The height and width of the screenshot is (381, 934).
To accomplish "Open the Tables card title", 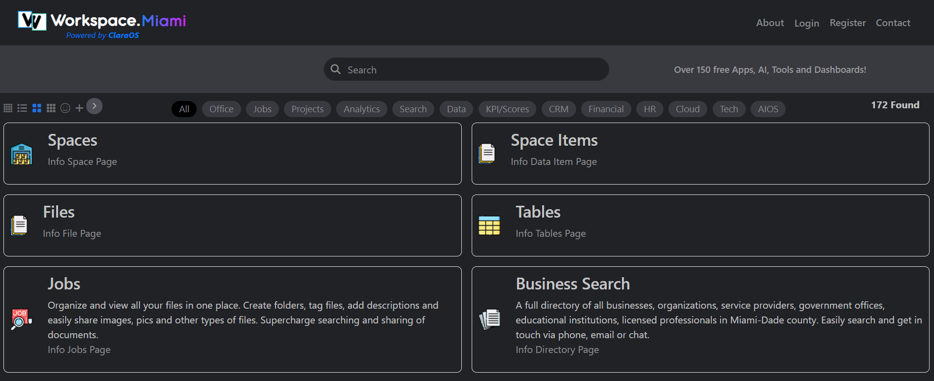I will 538,212.
